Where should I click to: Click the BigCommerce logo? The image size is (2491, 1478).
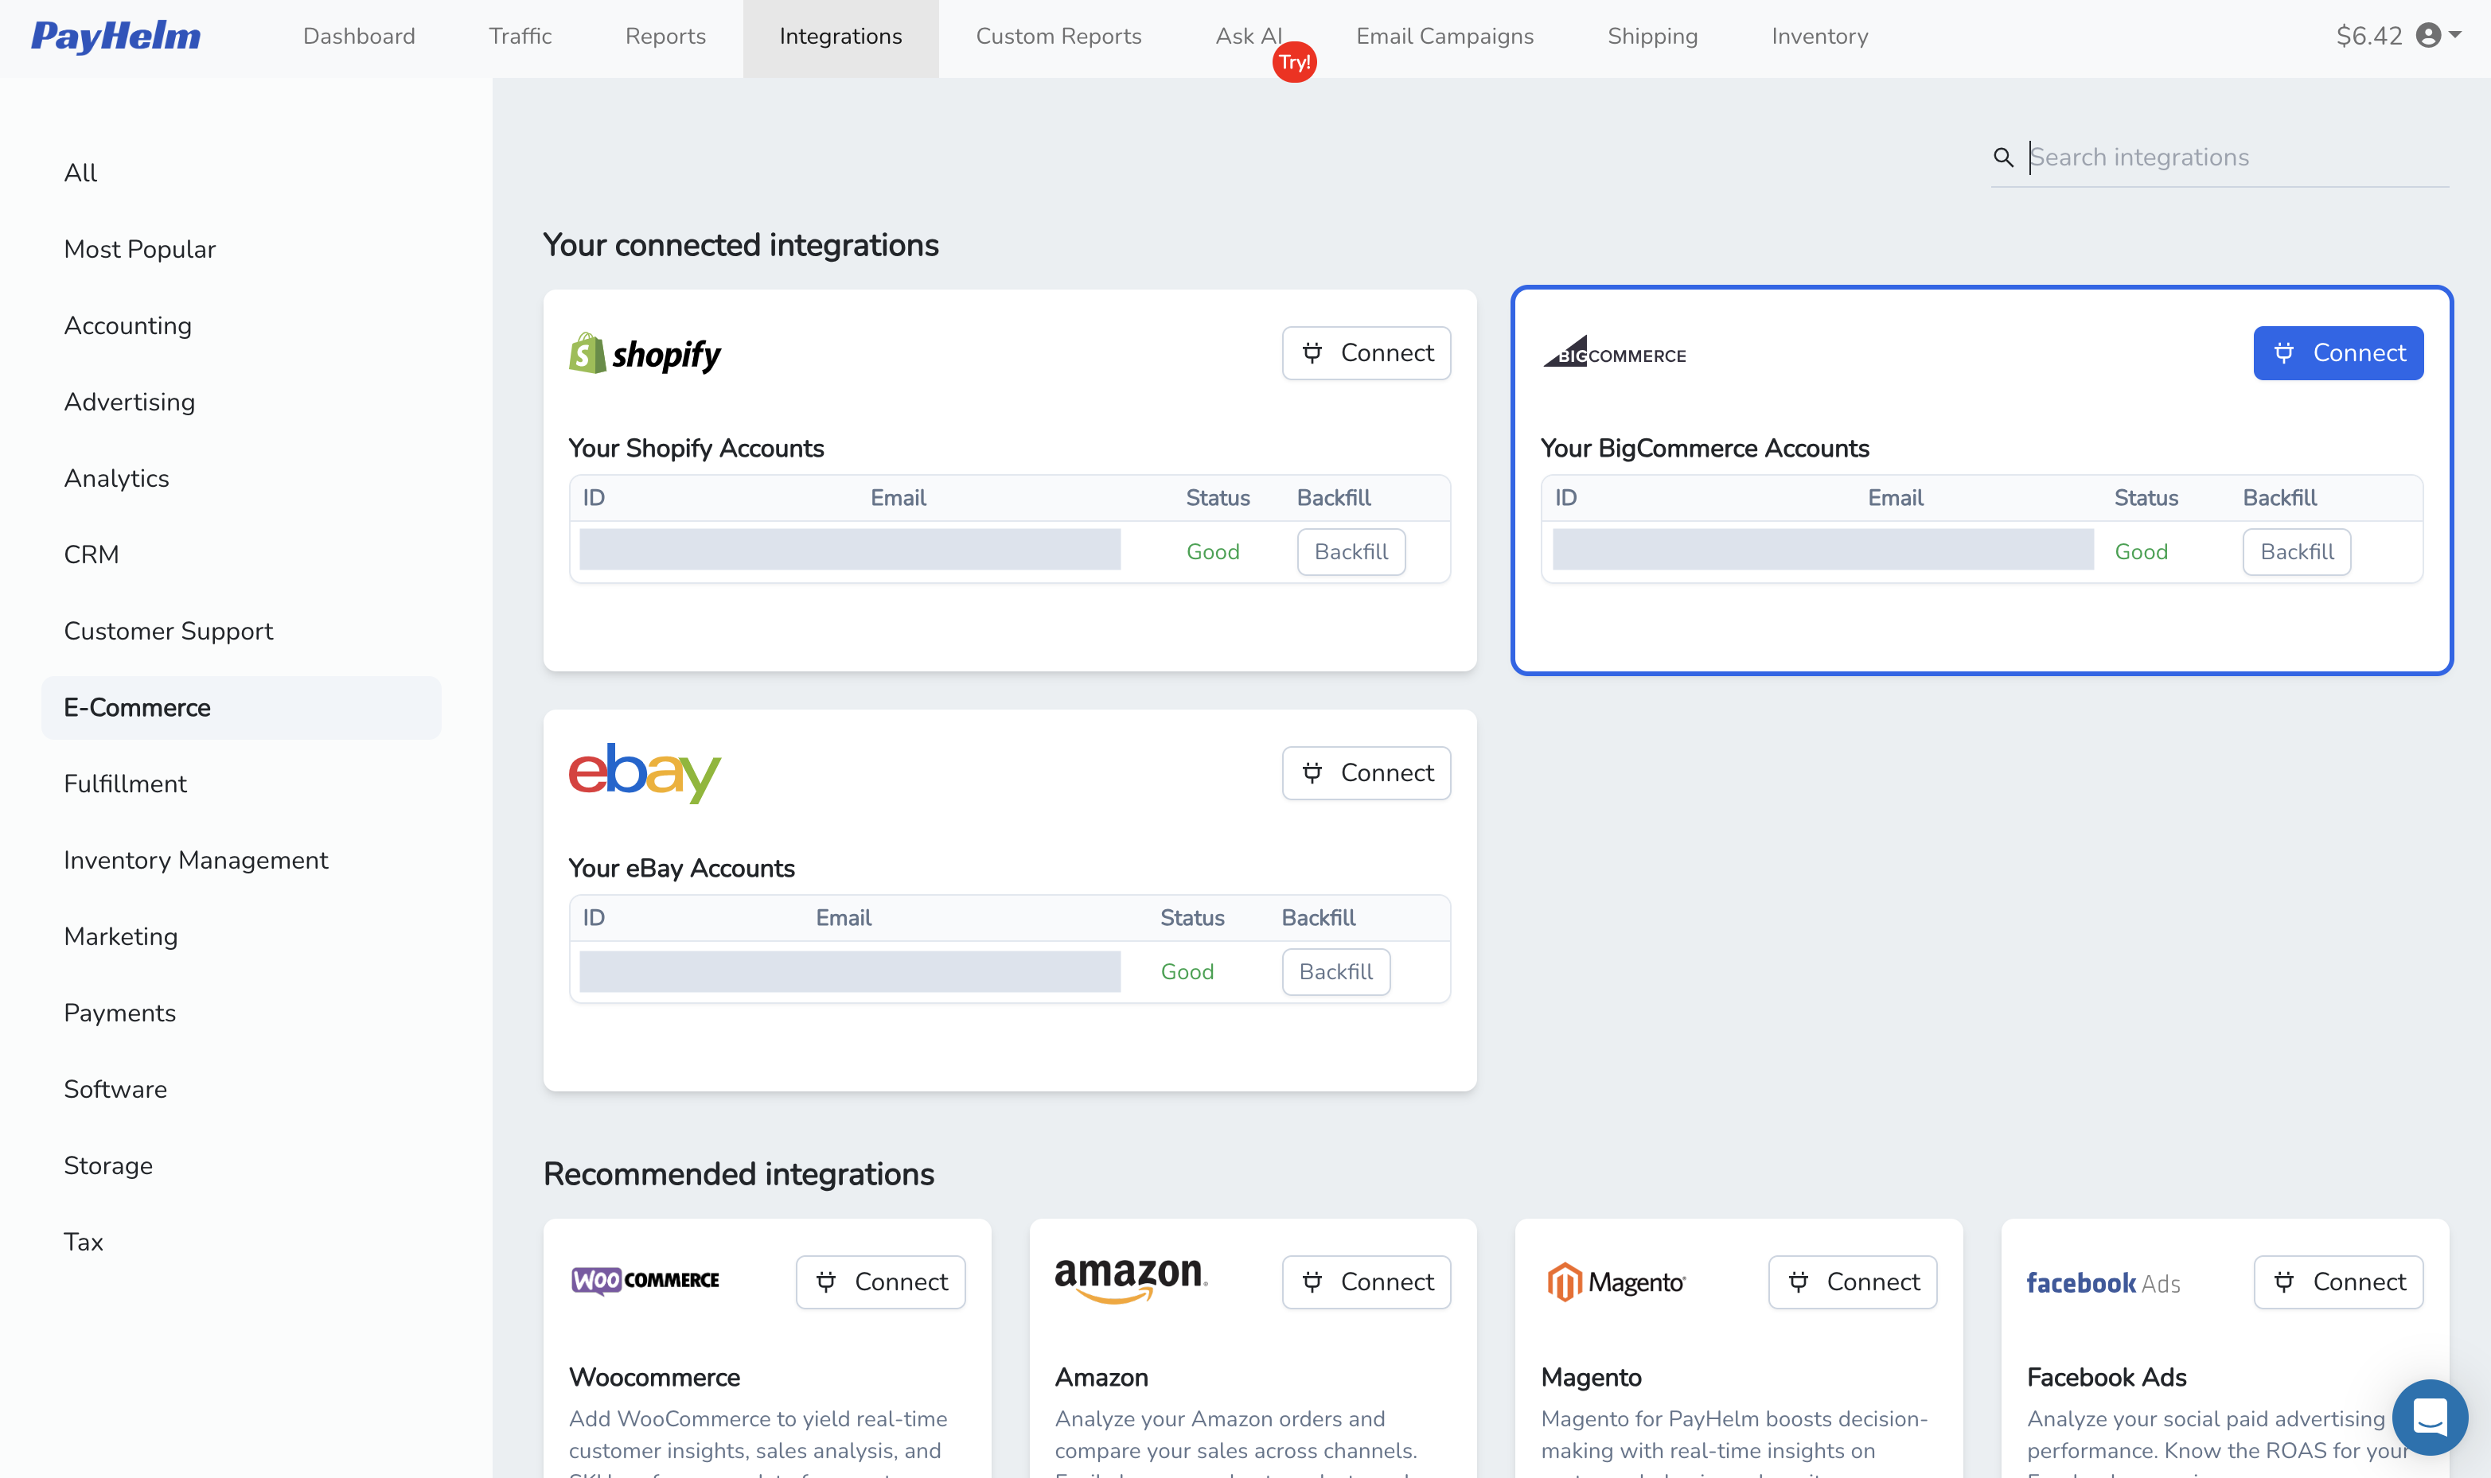[1614, 355]
